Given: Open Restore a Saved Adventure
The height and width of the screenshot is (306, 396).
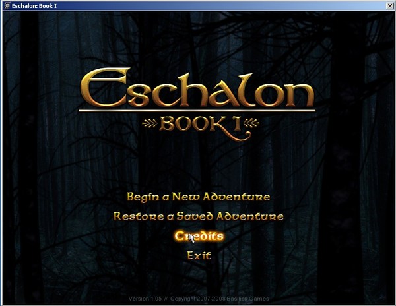Looking at the screenshot, I should coord(199,216).
